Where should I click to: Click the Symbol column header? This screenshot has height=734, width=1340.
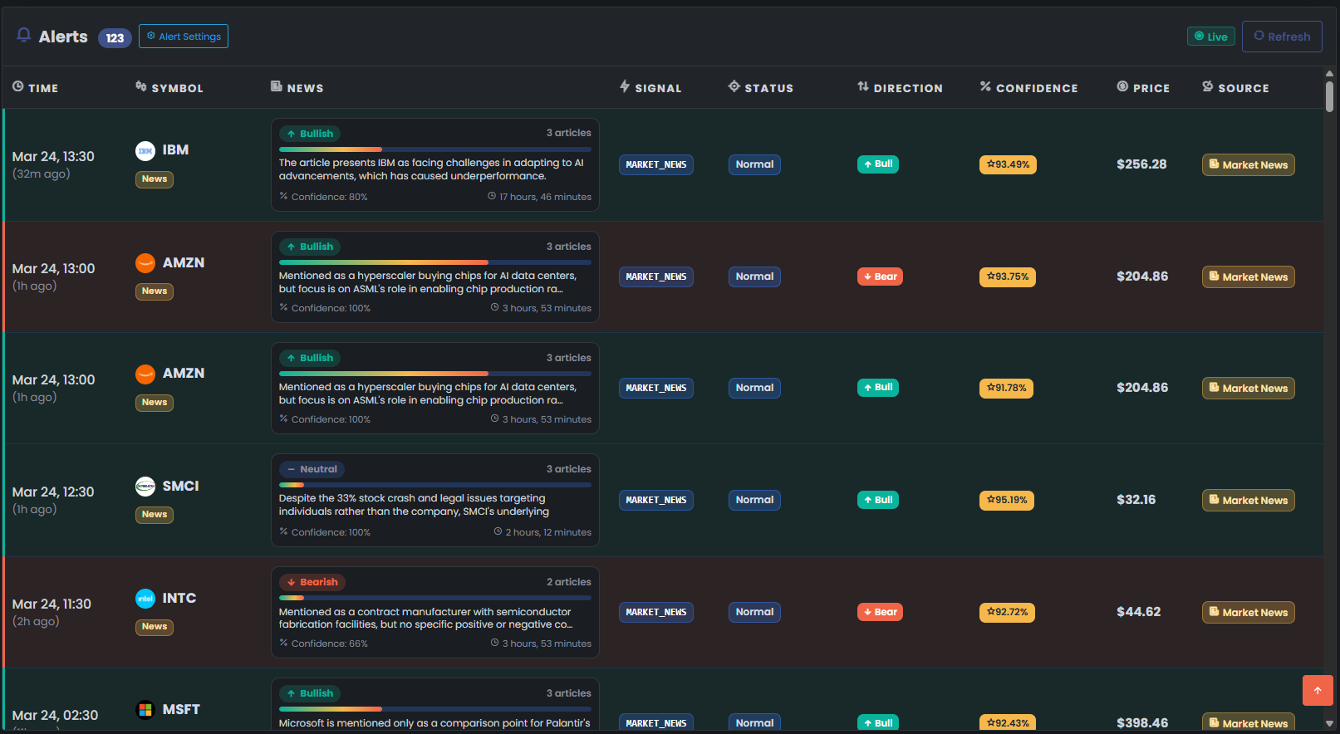(x=169, y=88)
